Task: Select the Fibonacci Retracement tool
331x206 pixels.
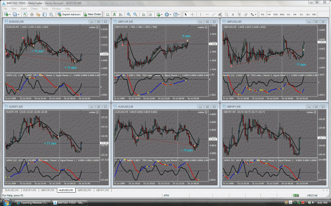Action: [x=227, y=14]
